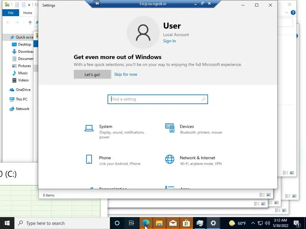Click the user avatar picture
This screenshot has height=229, width=306.
(143, 33)
